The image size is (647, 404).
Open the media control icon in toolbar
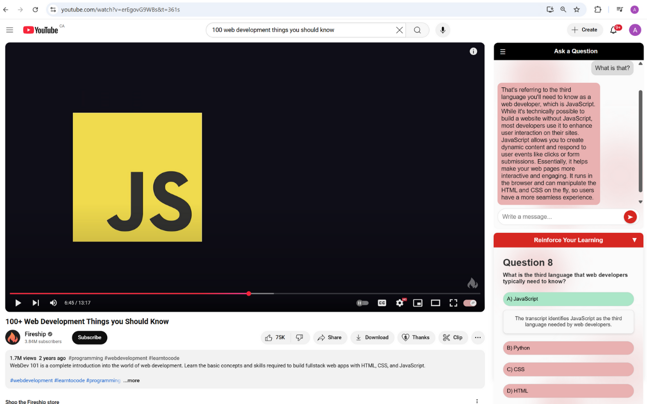tap(620, 10)
